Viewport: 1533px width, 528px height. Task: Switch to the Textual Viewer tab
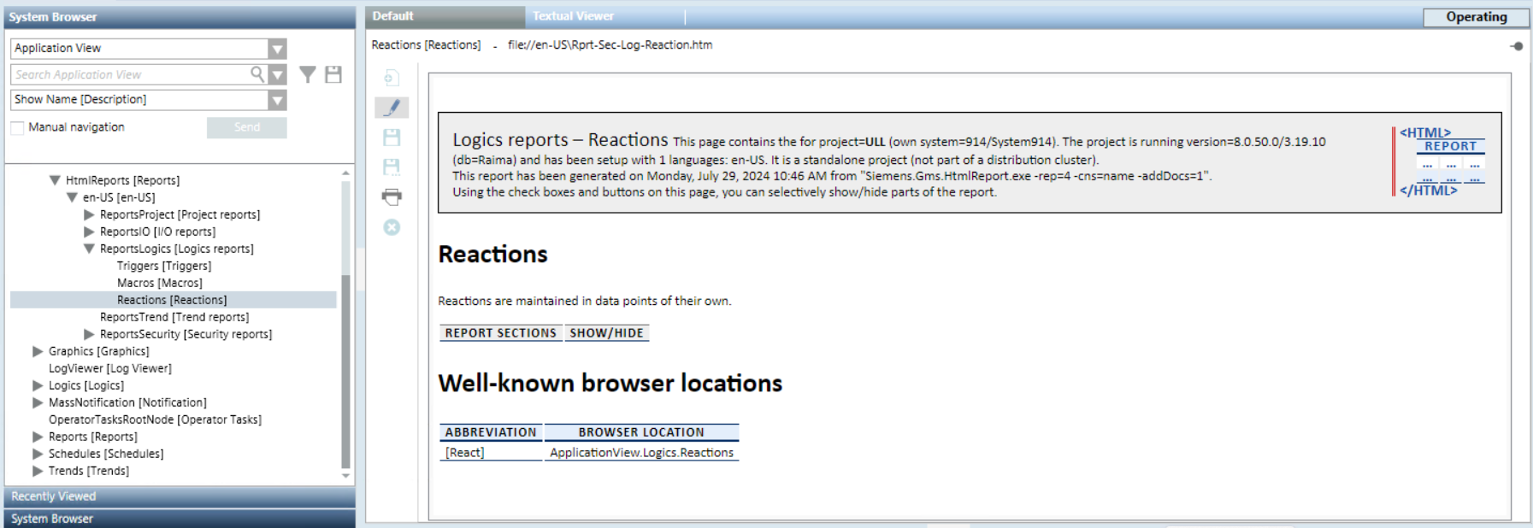click(573, 16)
